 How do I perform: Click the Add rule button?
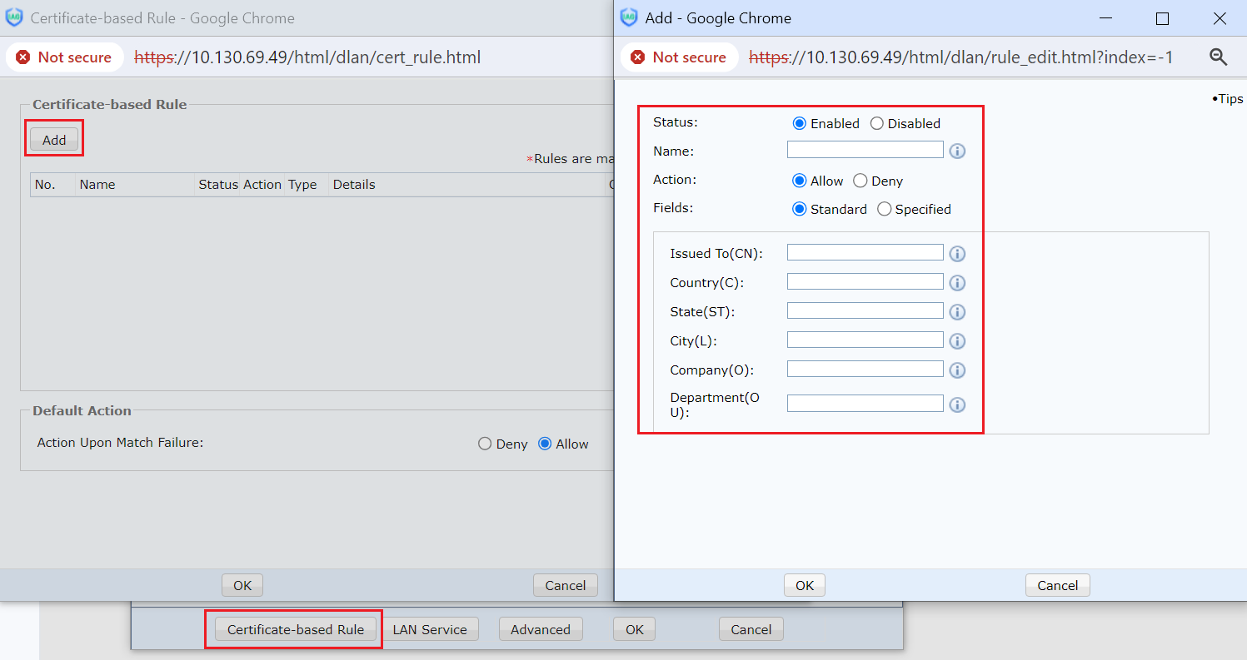54,140
